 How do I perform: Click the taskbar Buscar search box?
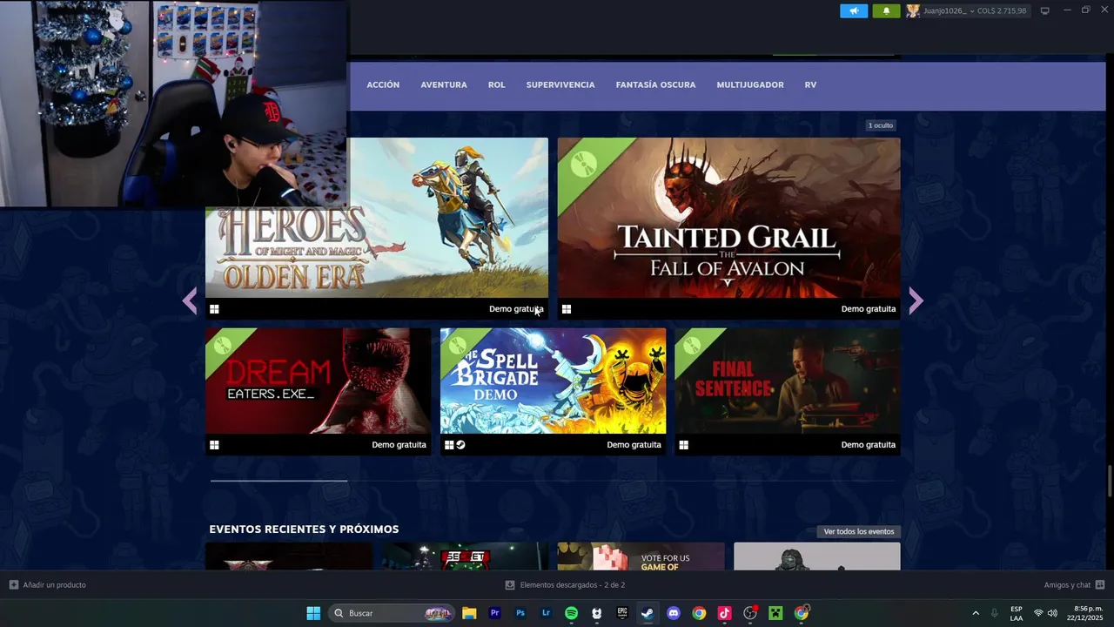coord(392,613)
